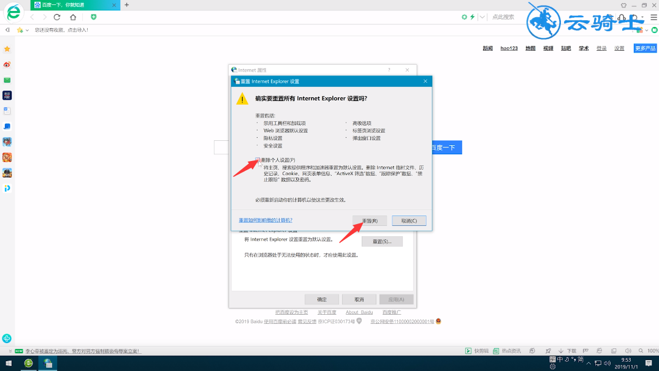Open the green mail icon in the sidebar

click(7, 80)
